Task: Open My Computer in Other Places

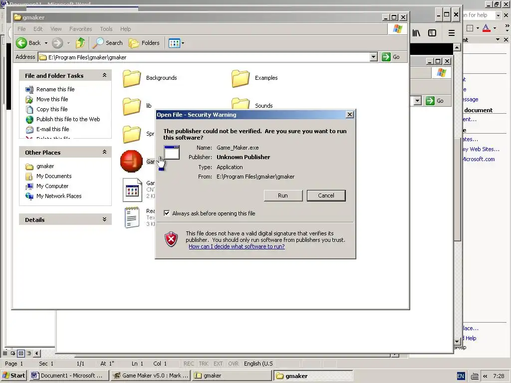Action: (x=52, y=186)
